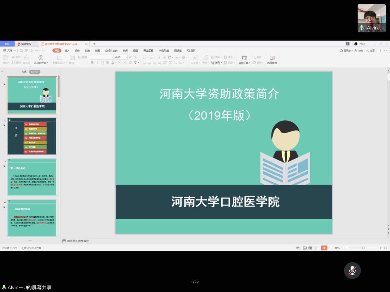This screenshot has height=292, width=390.
Task: Open the 演示工具 dropdown
Action: [244, 60]
